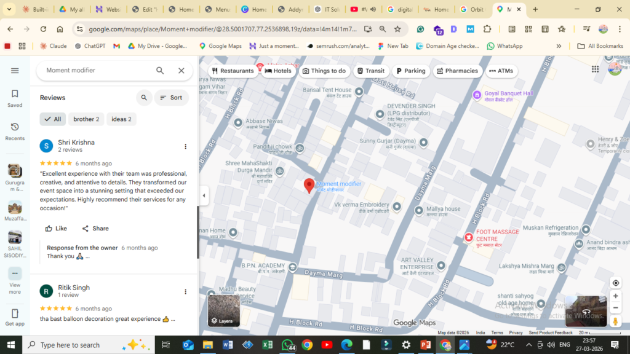Open the Layers map thumbnail
This screenshot has height=354, width=630.
[223, 311]
